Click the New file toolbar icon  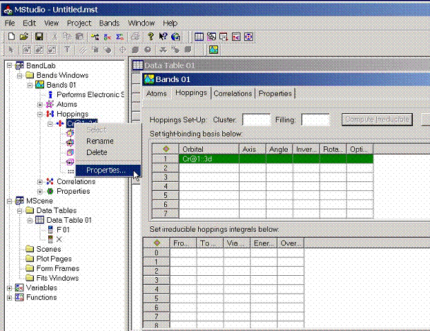pos(10,37)
